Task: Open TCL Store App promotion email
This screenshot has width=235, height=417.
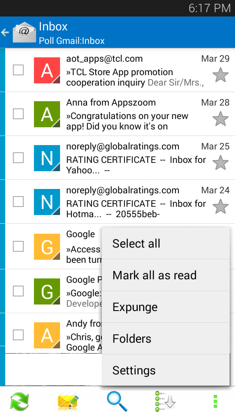Action: point(135,77)
